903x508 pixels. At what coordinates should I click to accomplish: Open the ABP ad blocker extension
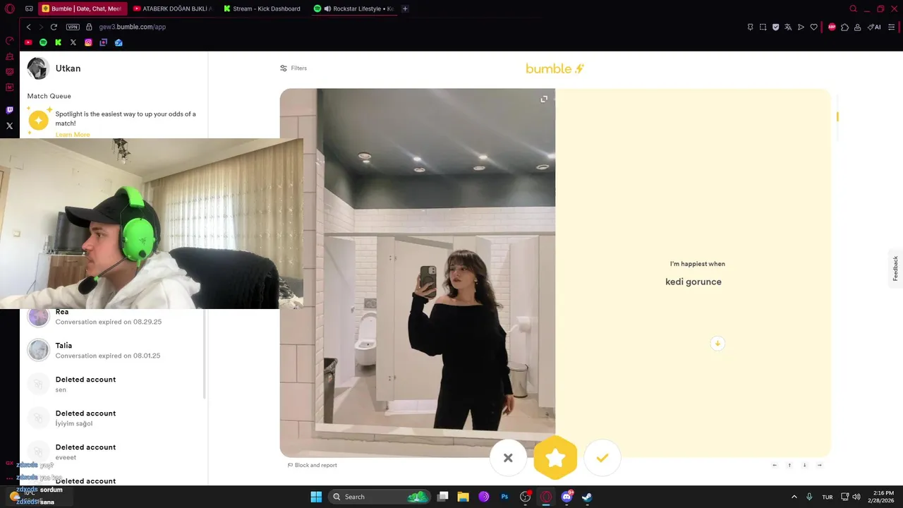832,27
